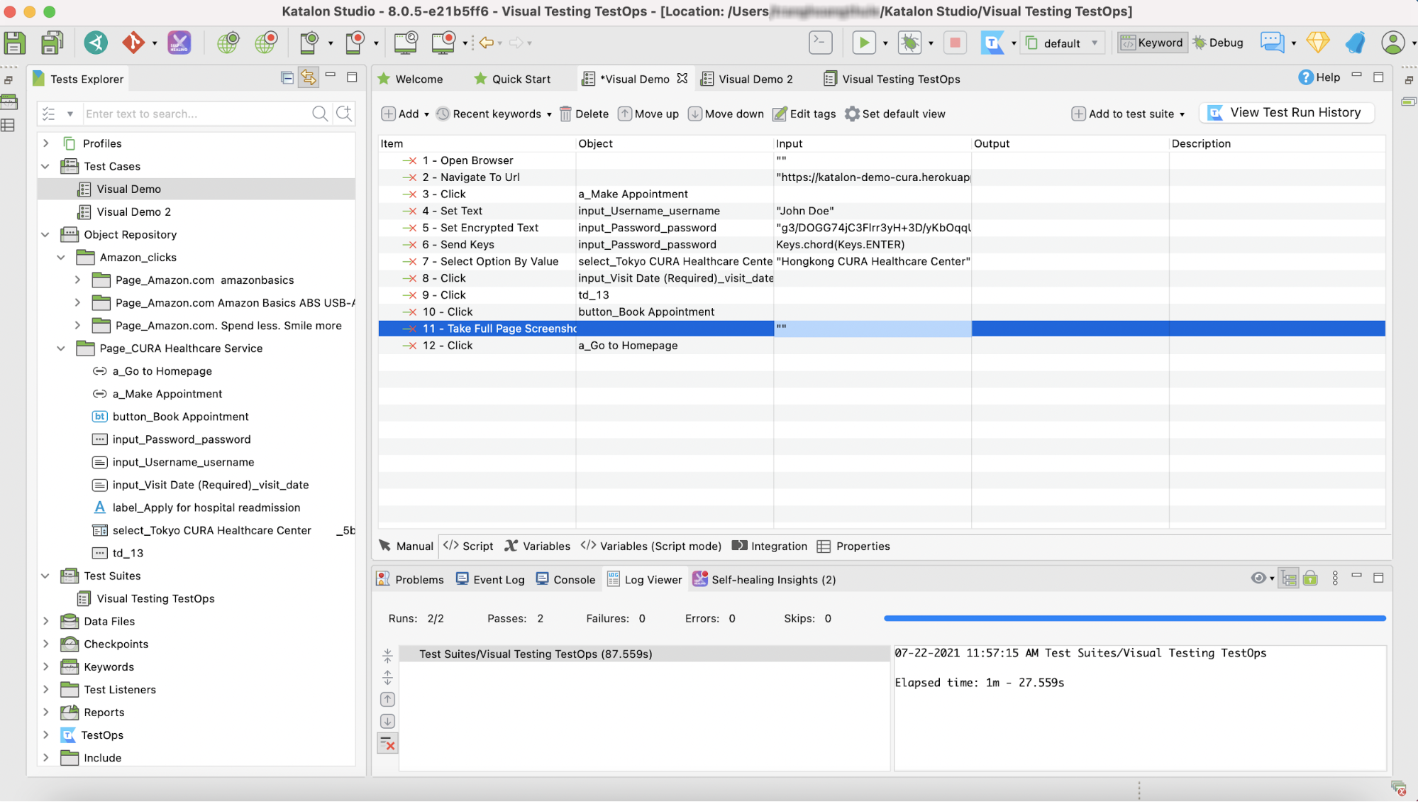Viewport: 1418px width, 802px height.
Task: Click the Mobile Spy icon
Action: tap(309, 43)
